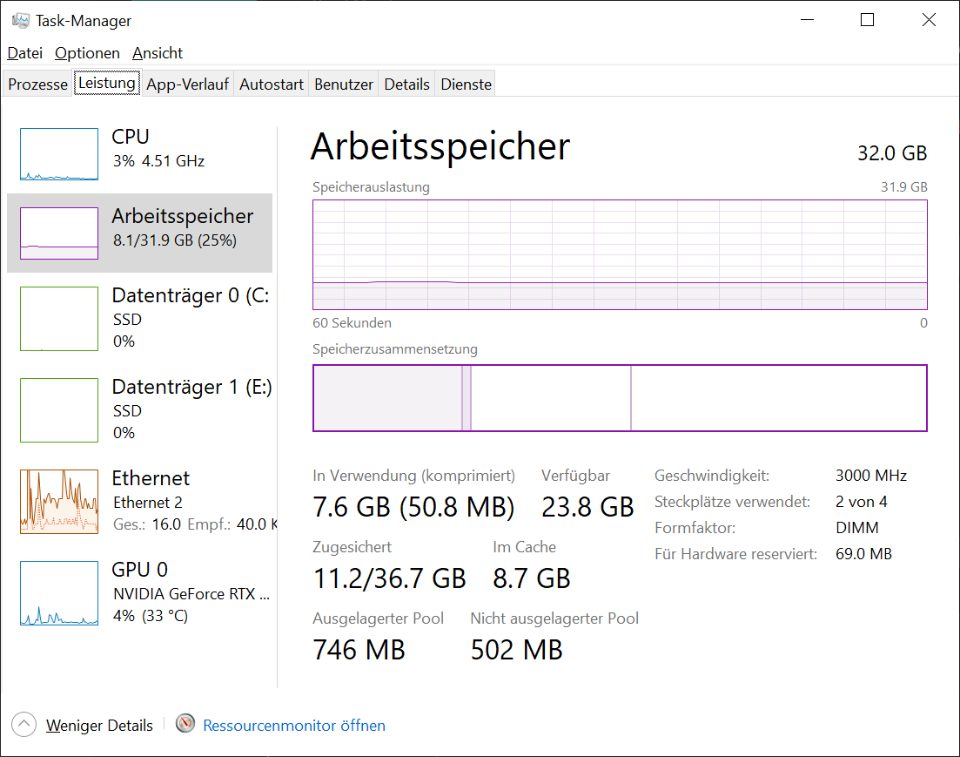Open the Ansicht menu
Viewport: 960px width, 757px height.
click(x=158, y=53)
